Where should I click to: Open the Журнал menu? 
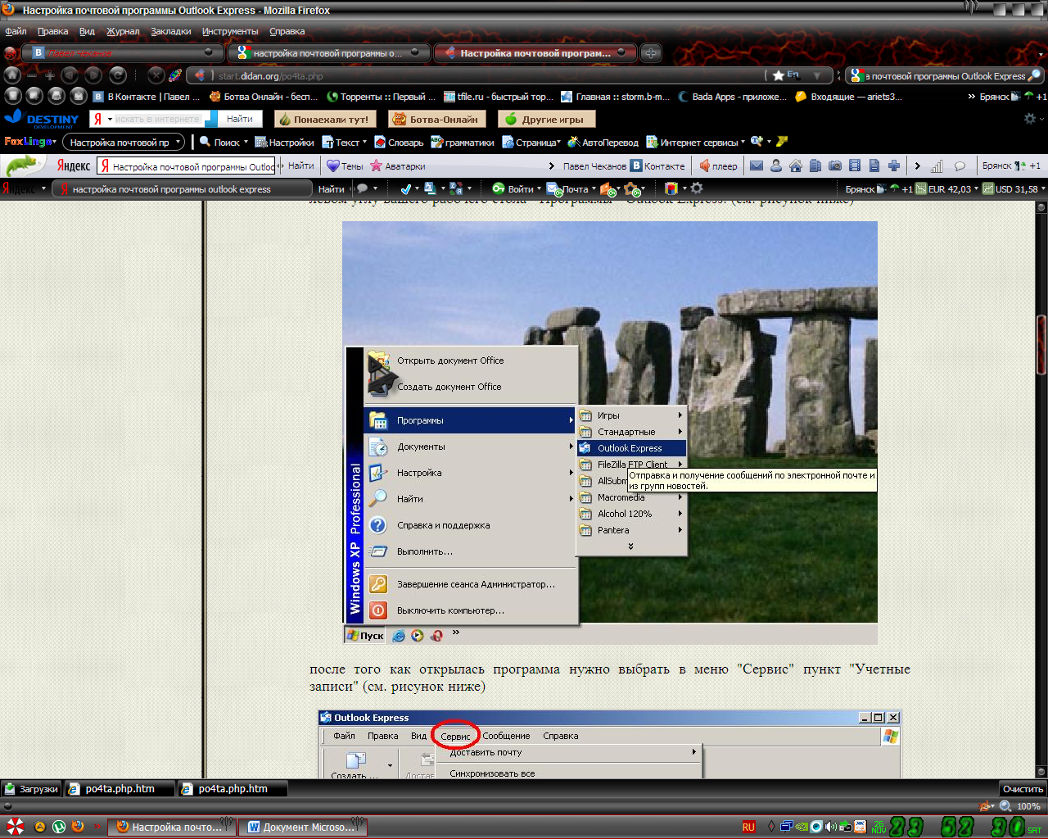coord(123,31)
